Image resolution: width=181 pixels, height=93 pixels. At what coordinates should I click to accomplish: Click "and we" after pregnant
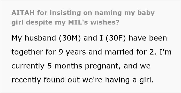point(137,66)
